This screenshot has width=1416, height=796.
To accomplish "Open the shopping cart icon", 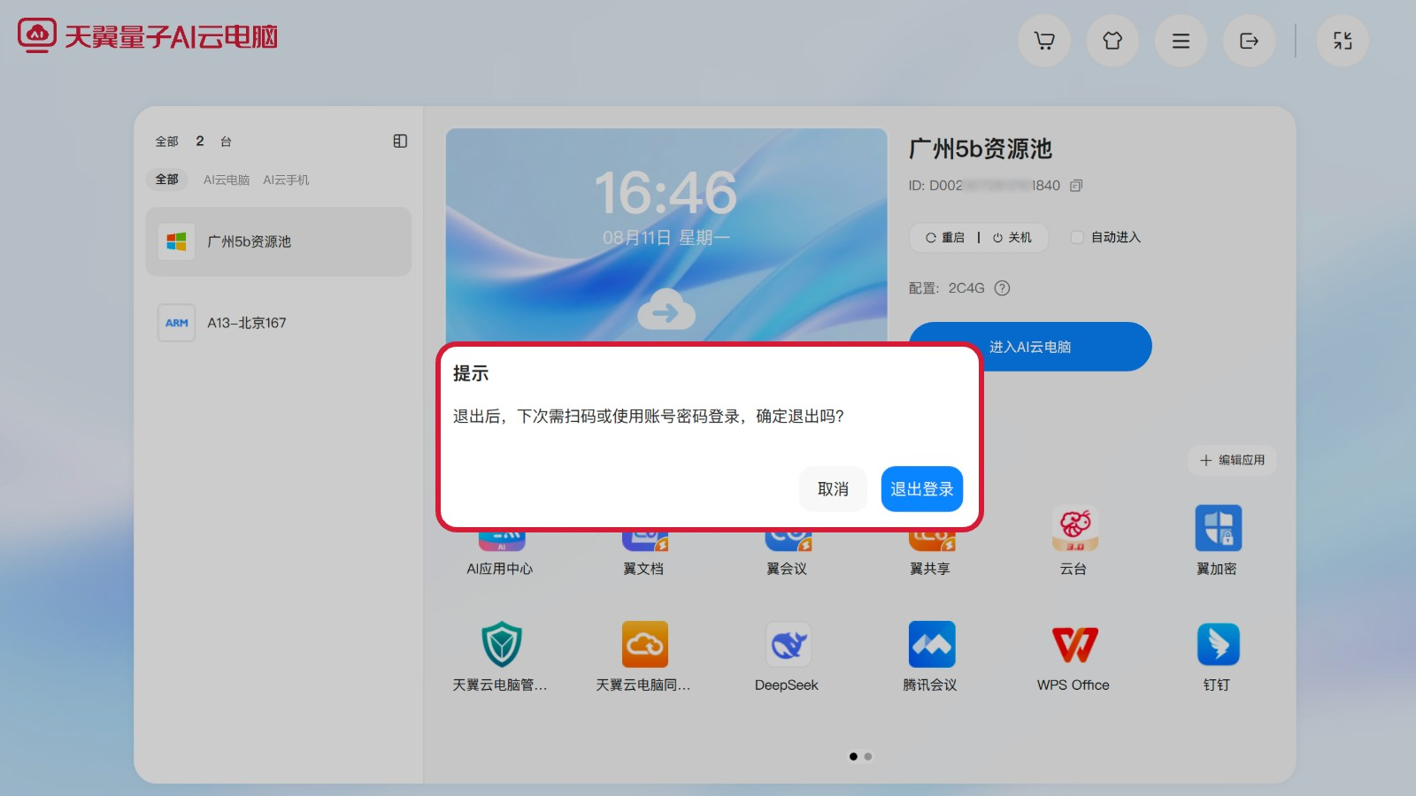I will 1044,41.
